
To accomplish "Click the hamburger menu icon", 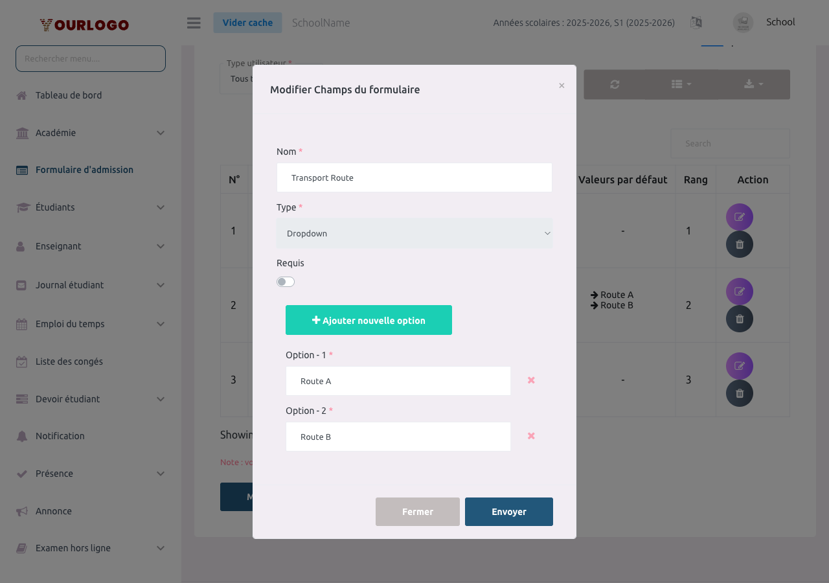I will (x=193, y=23).
